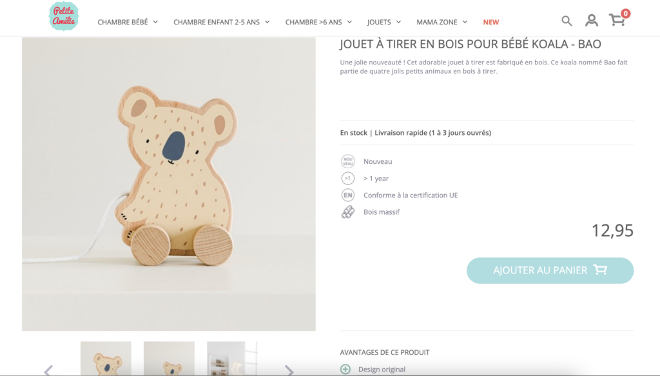Viewport: 660px width, 376px height.
Task: Select the first koala thumbnail
Action: (x=106, y=359)
